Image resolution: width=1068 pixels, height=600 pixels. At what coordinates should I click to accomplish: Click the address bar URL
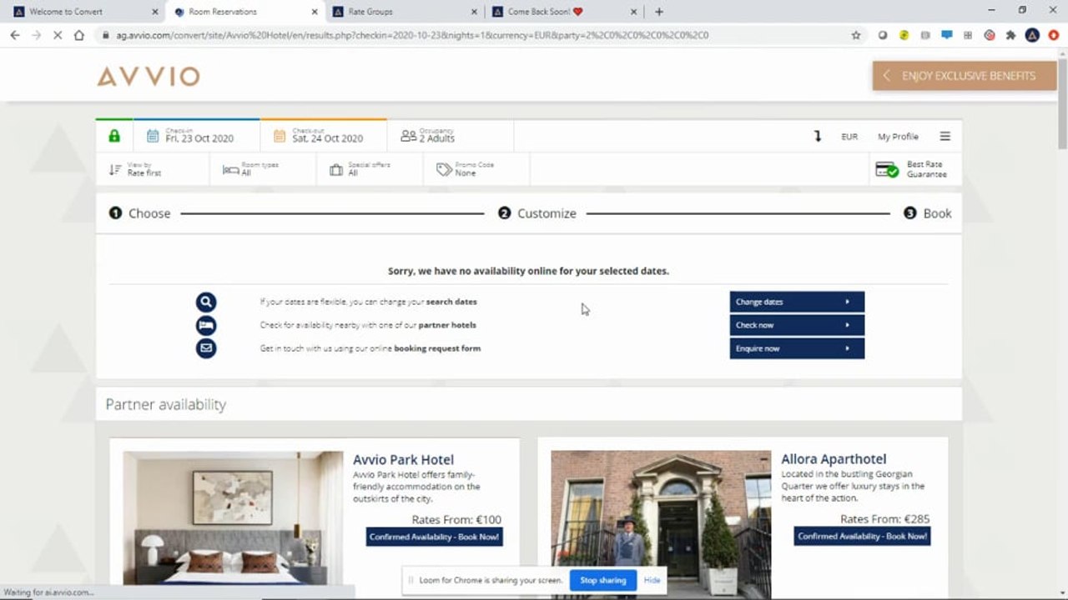[x=412, y=35]
